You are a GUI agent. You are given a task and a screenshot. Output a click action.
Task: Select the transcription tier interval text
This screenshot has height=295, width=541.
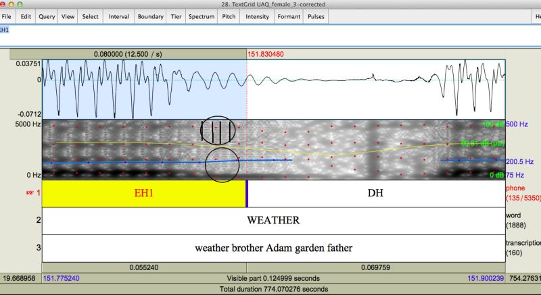pyautogui.click(x=274, y=248)
